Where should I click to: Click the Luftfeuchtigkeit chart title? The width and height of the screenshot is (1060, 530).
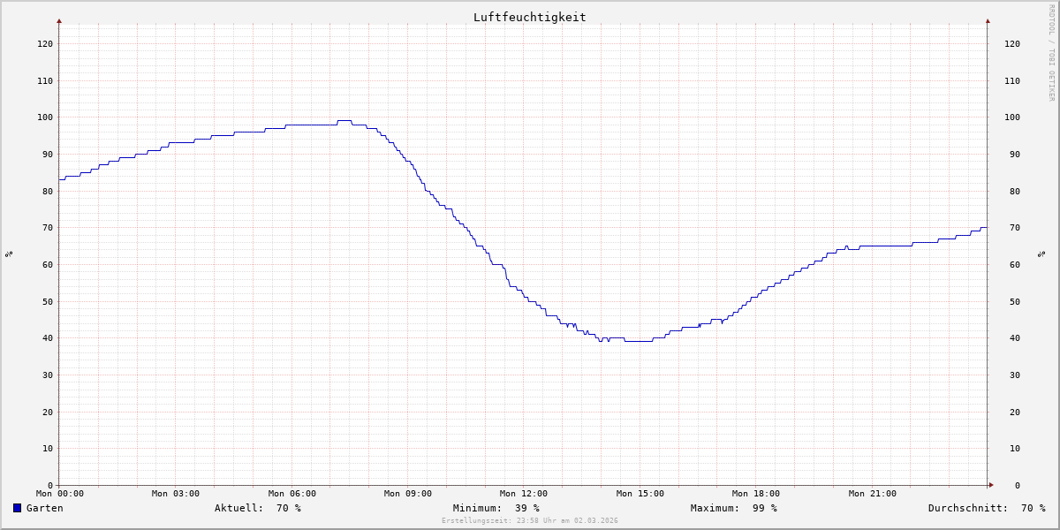pos(529,17)
